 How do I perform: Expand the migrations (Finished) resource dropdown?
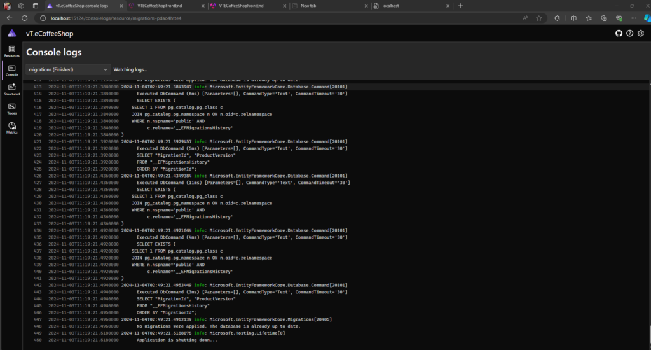pos(68,69)
